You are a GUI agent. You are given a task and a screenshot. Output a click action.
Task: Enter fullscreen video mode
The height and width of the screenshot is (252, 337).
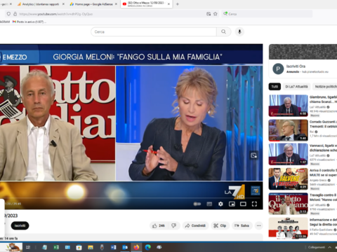coord(254,204)
